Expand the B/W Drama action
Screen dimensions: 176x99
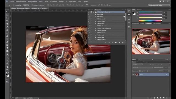click(95, 14)
